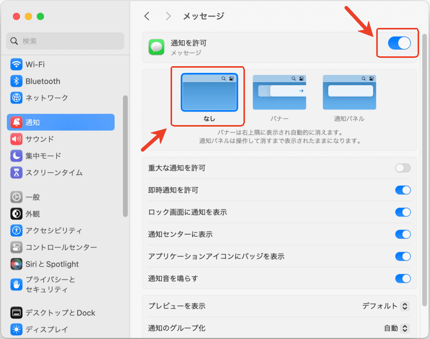The width and height of the screenshot is (430, 339).
Task: Click the 通知のグループ化 label
Action: tap(177, 328)
